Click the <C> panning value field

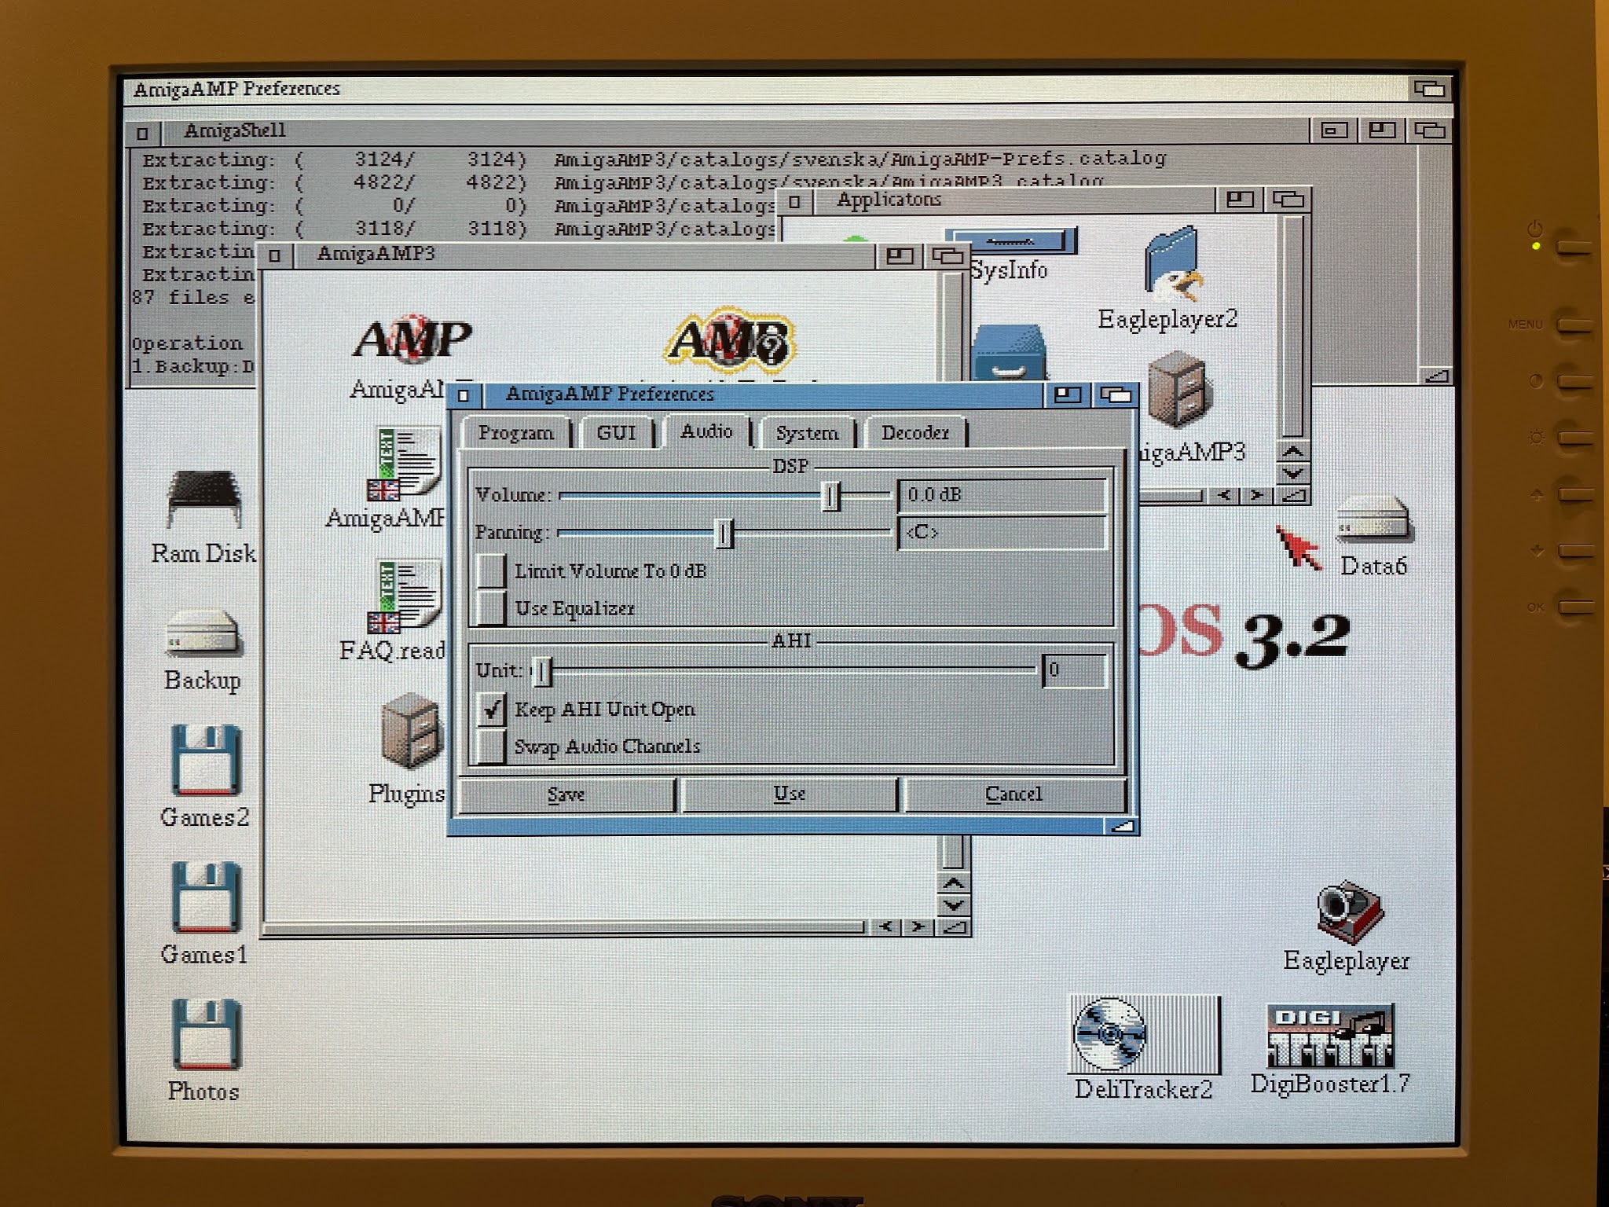click(1002, 533)
